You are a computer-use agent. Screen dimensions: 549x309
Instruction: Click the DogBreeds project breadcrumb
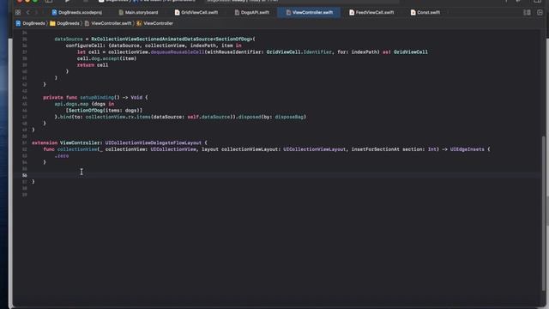click(31, 23)
